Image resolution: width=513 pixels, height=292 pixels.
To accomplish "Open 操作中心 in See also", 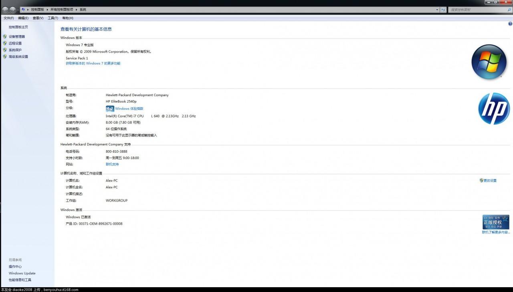I will 15,267.
